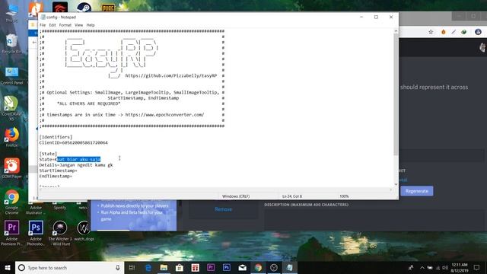
Task: Select the PUBG desktop icon
Action: coord(108,8)
